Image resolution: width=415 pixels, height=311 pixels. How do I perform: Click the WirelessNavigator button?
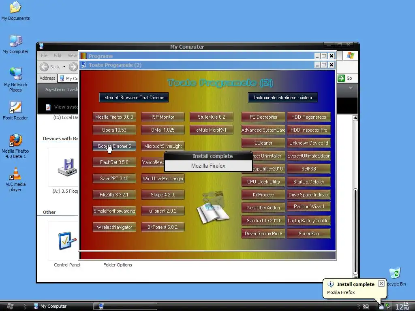click(114, 227)
